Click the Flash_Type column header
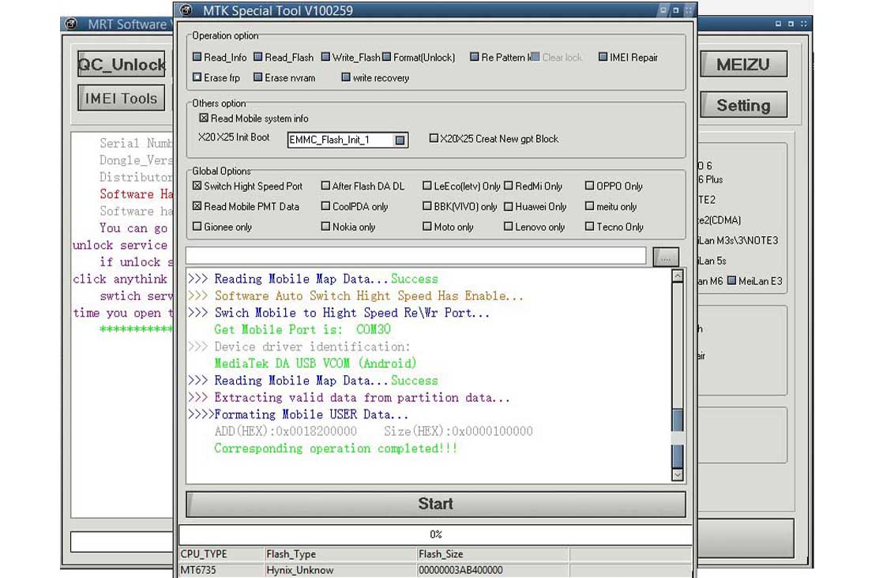 click(340, 554)
